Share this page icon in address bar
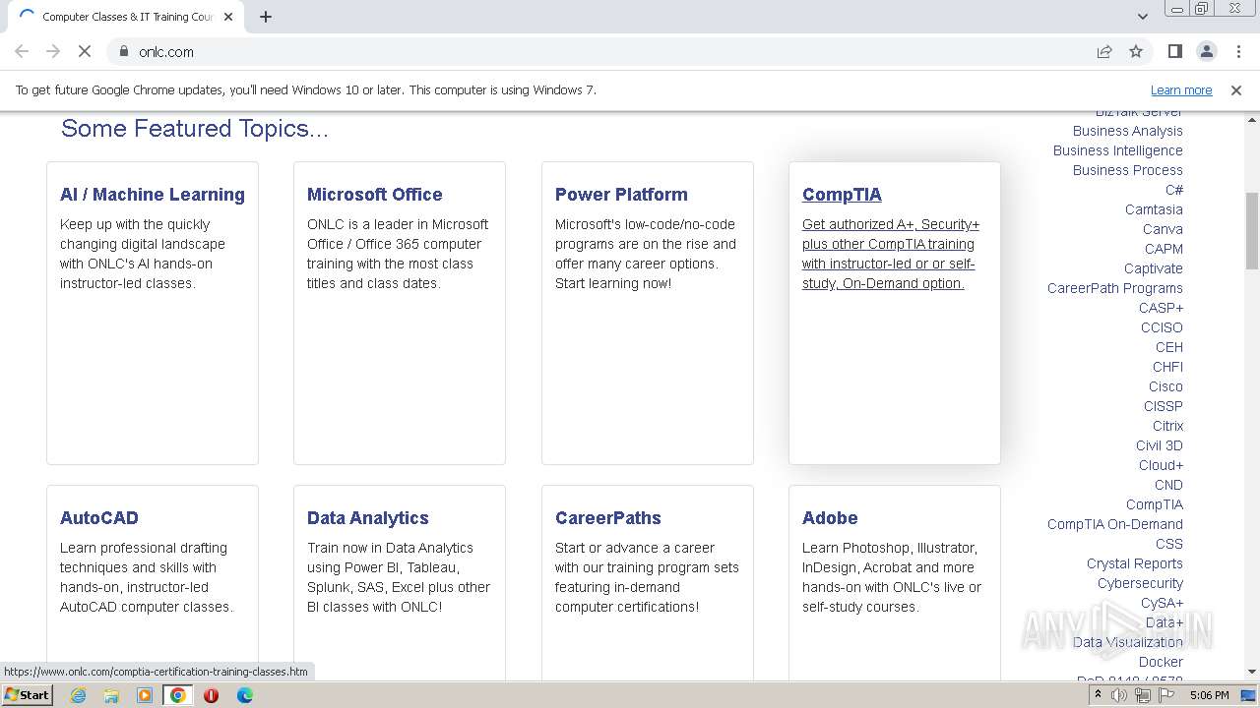Viewport: 1260px width, 708px height. (1104, 51)
